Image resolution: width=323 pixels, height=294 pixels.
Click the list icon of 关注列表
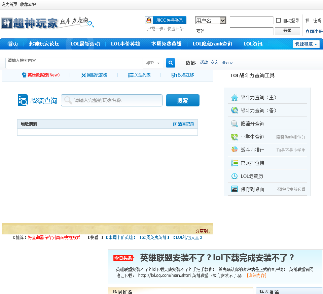click(x=131, y=75)
